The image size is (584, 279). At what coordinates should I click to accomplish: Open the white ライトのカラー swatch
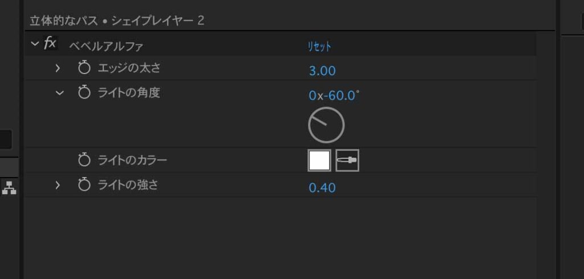coord(319,161)
